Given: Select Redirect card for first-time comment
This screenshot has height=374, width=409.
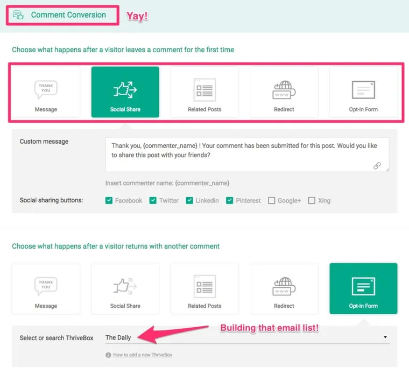Looking at the screenshot, I should click(x=284, y=92).
